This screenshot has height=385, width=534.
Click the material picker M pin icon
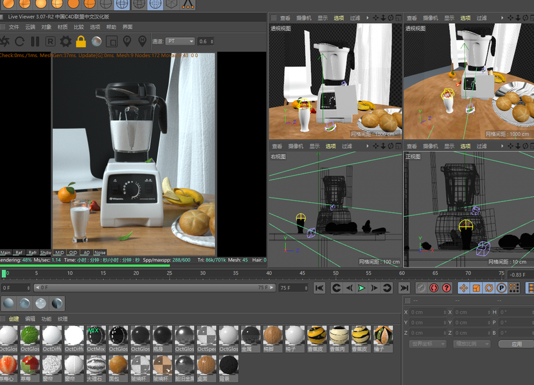(143, 41)
